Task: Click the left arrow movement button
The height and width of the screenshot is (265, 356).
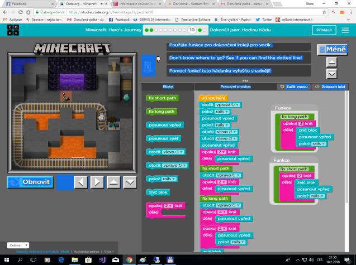Action: [x=81, y=182]
